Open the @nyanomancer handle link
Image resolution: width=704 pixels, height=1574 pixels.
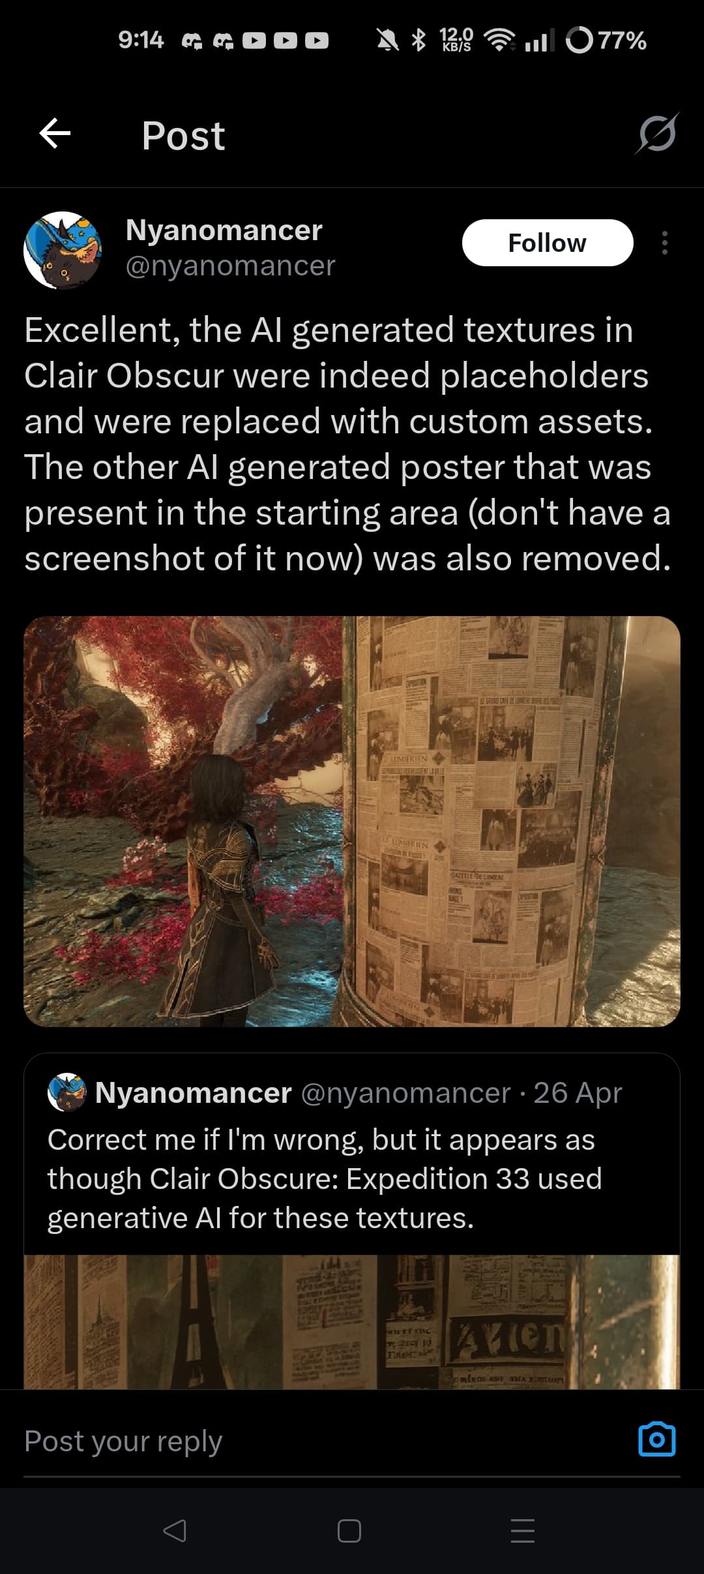pos(230,266)
